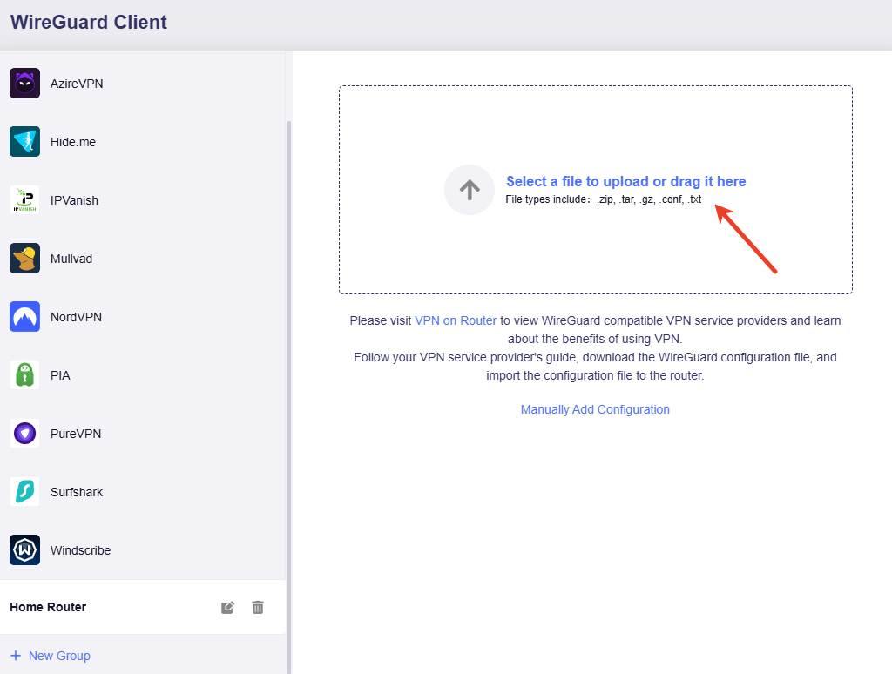Select the AzireVPN provider icon

24,83
